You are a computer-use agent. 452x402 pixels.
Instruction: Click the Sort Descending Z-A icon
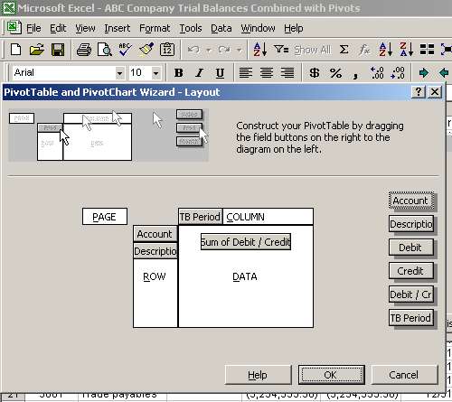406,50
